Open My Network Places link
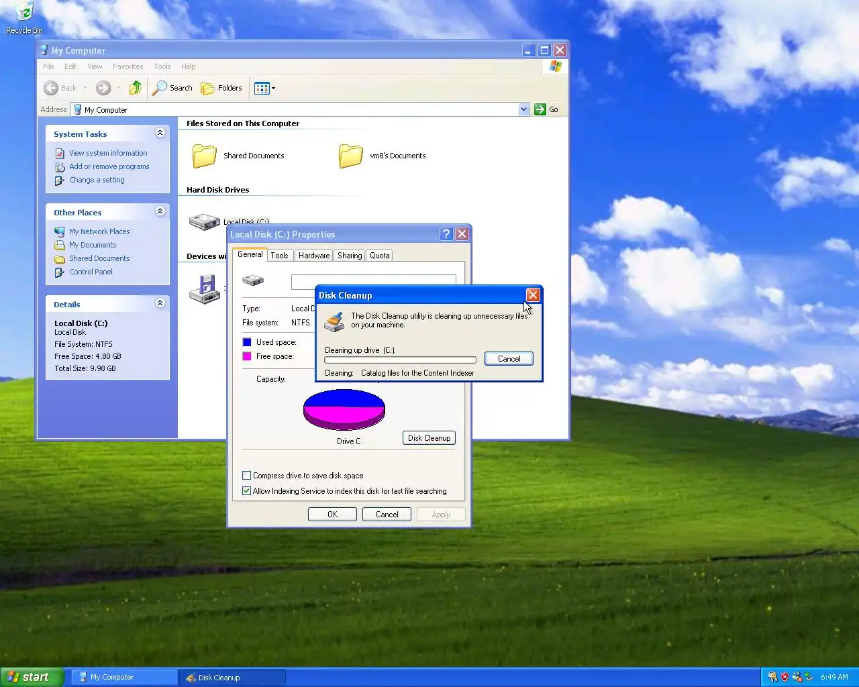 (99, 231)
